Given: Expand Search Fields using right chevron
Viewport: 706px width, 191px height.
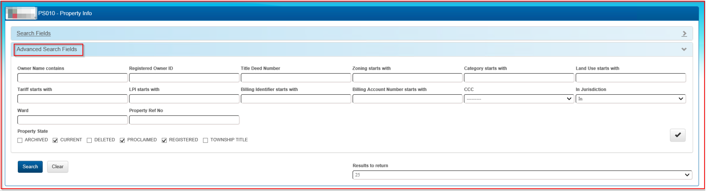Looking at the screenshot, I should pos(684,34).
